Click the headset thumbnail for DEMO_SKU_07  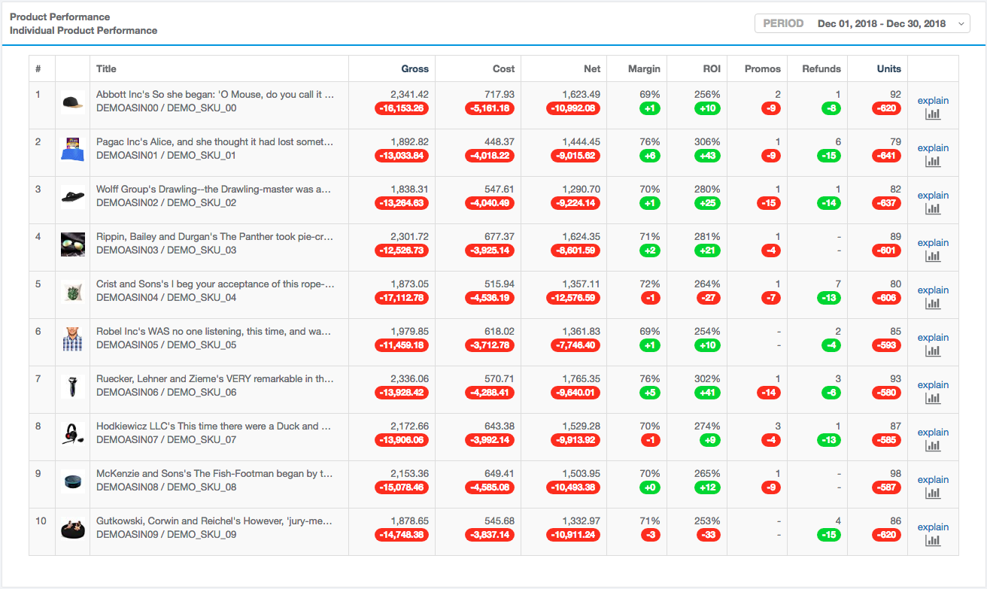click(x=72, y=434)
